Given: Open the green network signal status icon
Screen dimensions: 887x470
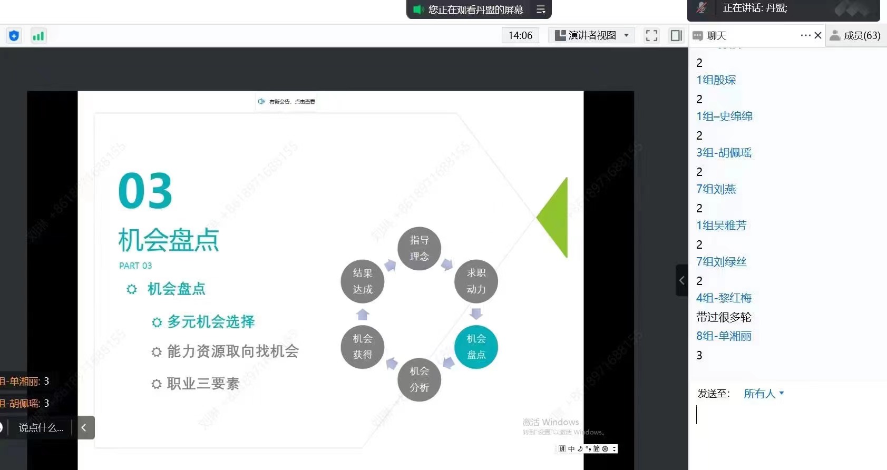Looking at the screenshot, I should point(38,36).
